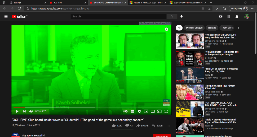Screen dimensions: 257x137
Task: Start voice search with microphone icon
Action: [181, 16]
